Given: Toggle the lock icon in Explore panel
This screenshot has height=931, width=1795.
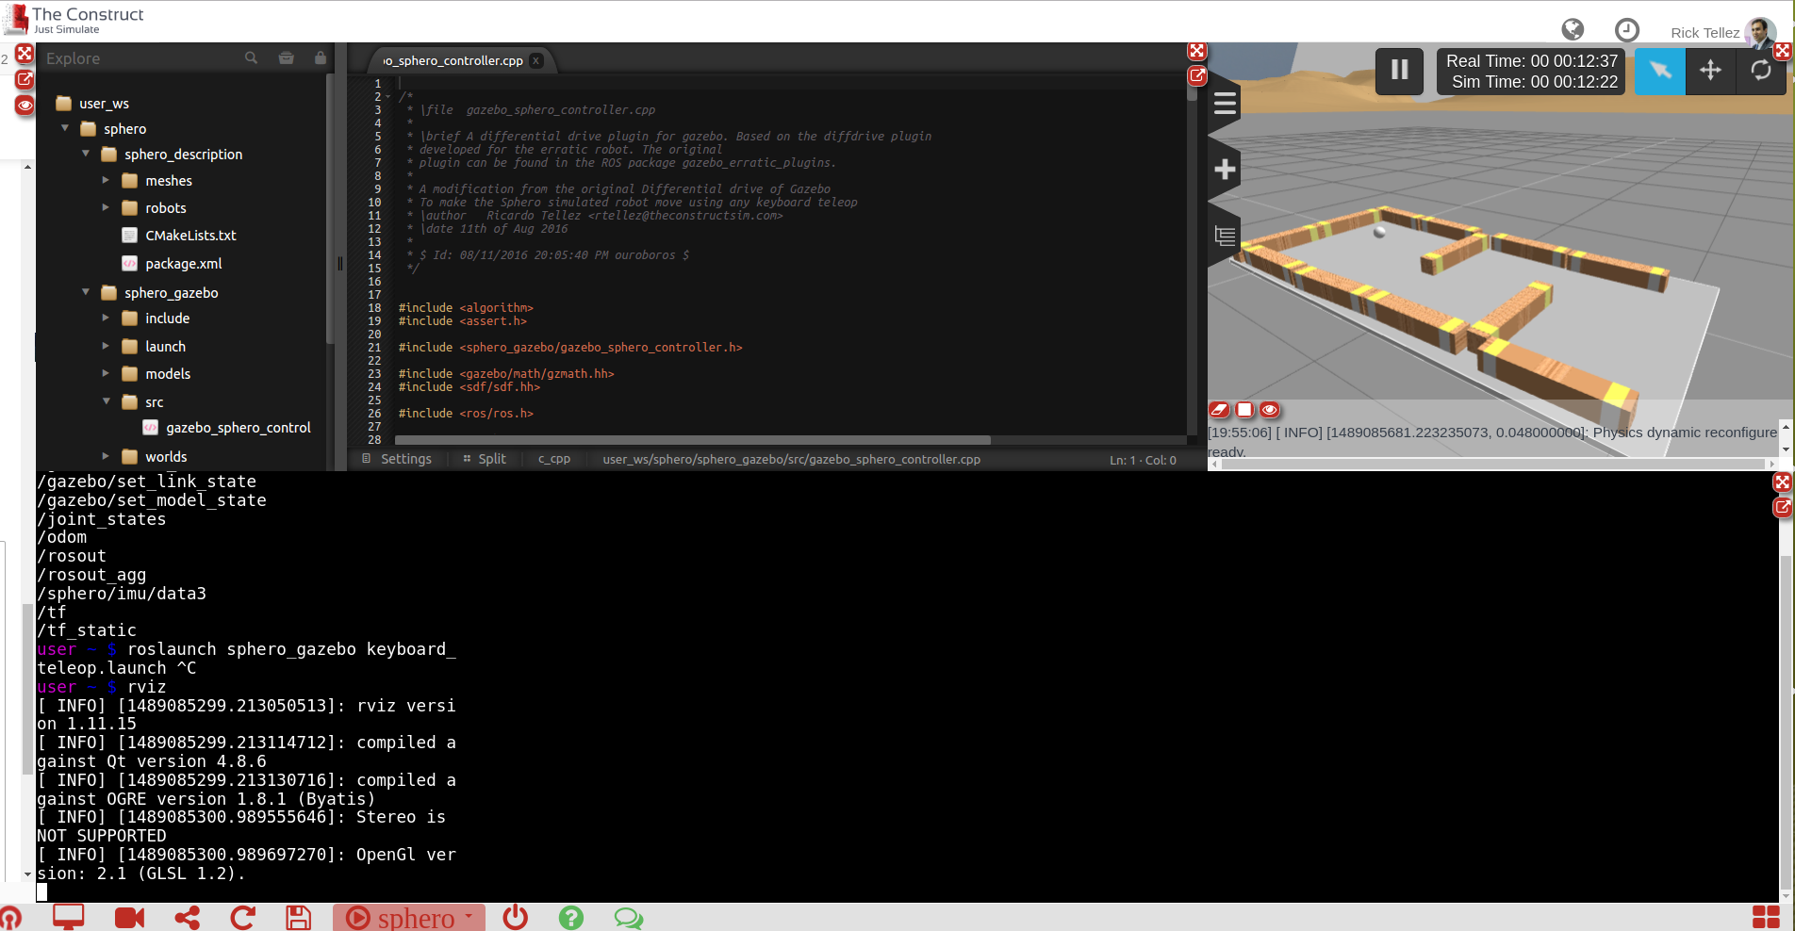Looking at the screenshot, I should pos(321,58).
